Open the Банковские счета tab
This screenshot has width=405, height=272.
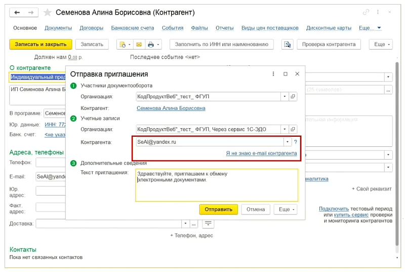133,28
